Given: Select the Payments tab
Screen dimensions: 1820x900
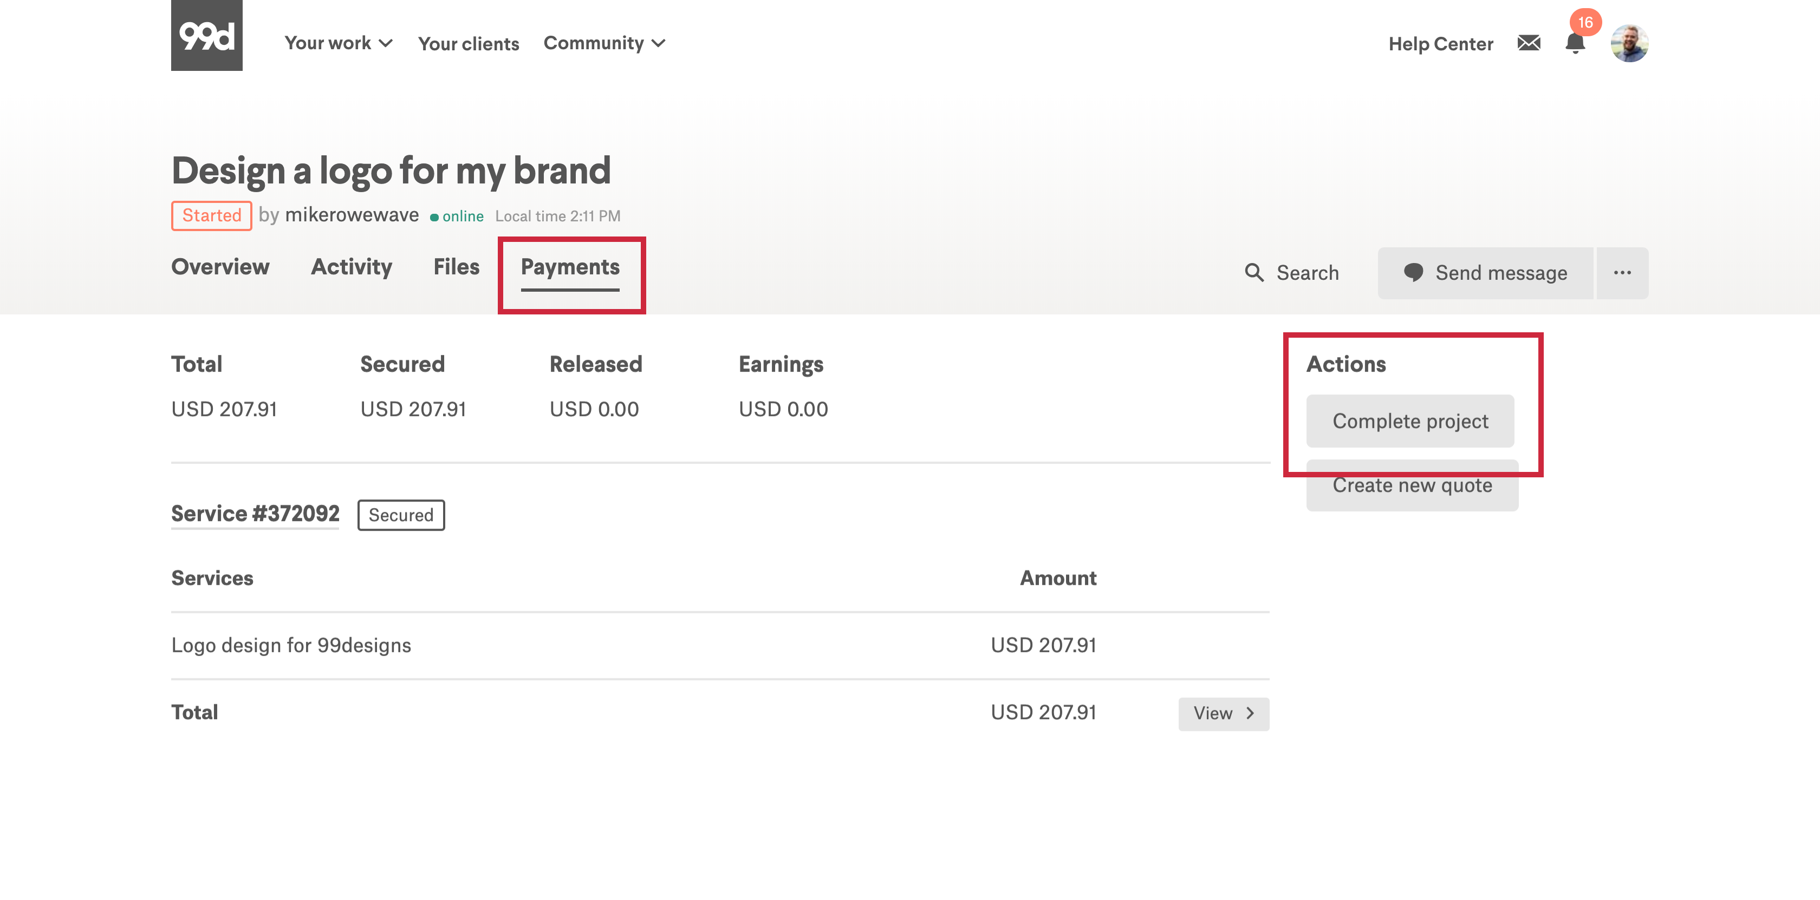Looking at the screenshot, I should coord(569,267).
